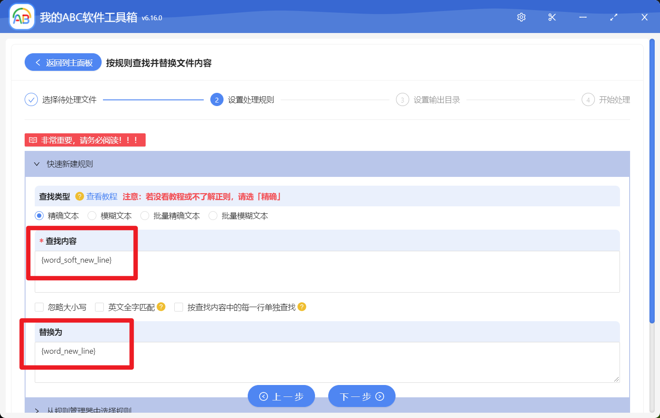Check the 英文全字匹配 option

click(x=99, y=307)
